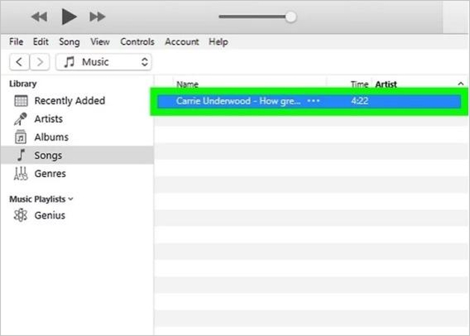Click the guitars icon beside Genres
Viewport: 470px width, 336px height.
click(21, 174)
